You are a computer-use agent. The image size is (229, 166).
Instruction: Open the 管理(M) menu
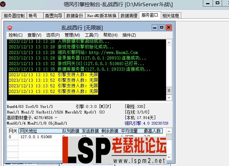click(x=72, y=35)
